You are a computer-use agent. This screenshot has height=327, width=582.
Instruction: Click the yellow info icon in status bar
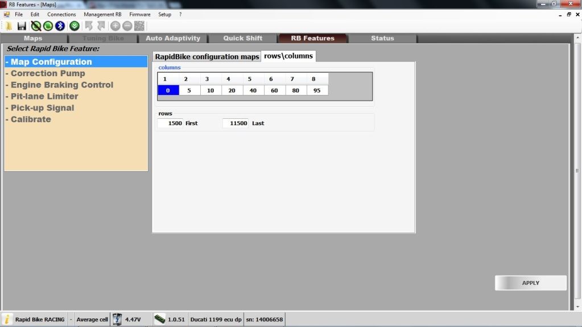coord(7,319)
